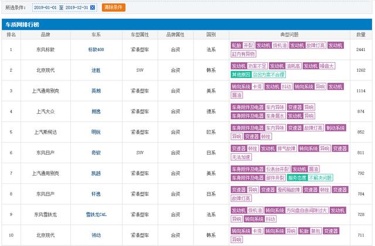Screen dimensions: 375x246
Task: Select the 2441 quantity cell
Action: [x=361, y=49]
